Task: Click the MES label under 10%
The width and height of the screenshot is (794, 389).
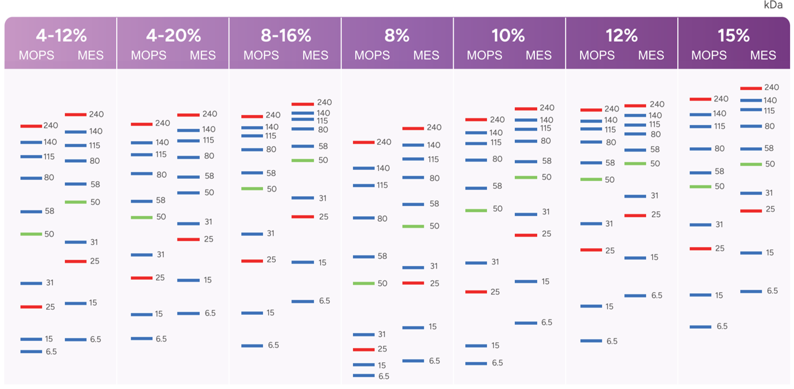Action: [538, 55]
